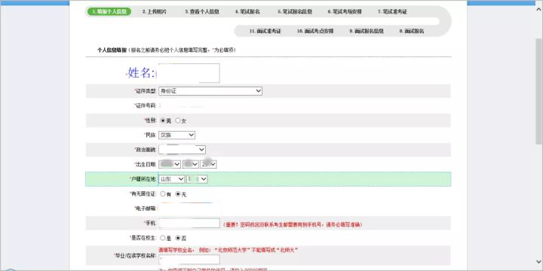Focus the 手机 phone number field
Screen dimensions: 543x271
pyautogui.click(x=189, y=224)
